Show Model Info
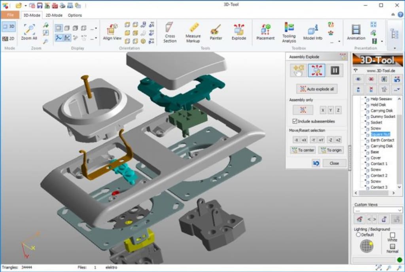 click(x=312, y=32)
